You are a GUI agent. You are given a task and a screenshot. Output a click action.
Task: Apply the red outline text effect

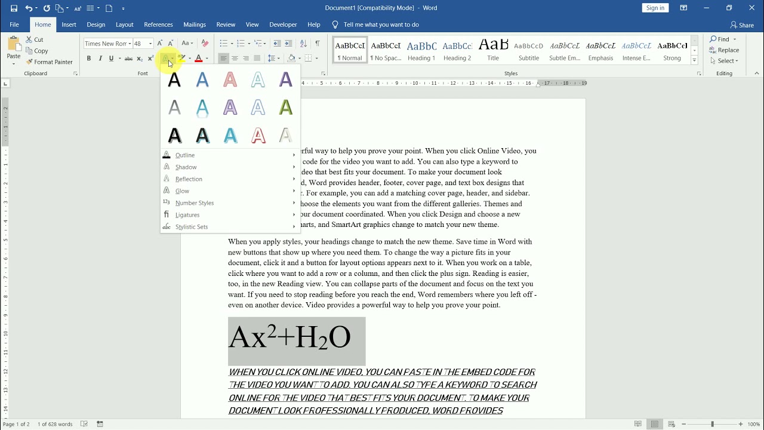click(x=258, y=136)
